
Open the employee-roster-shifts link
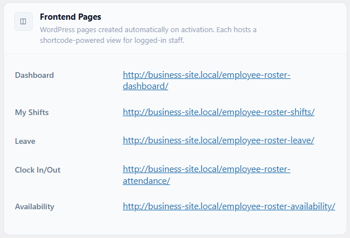[218, 112]
